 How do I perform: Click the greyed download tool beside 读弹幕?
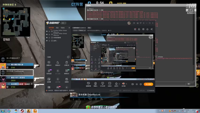[x=58, y=80]
